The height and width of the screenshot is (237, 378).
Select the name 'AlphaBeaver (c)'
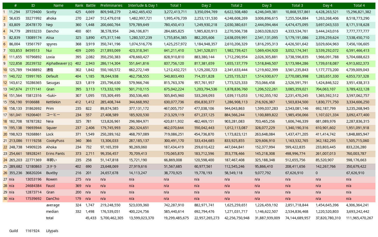(59, 63)
